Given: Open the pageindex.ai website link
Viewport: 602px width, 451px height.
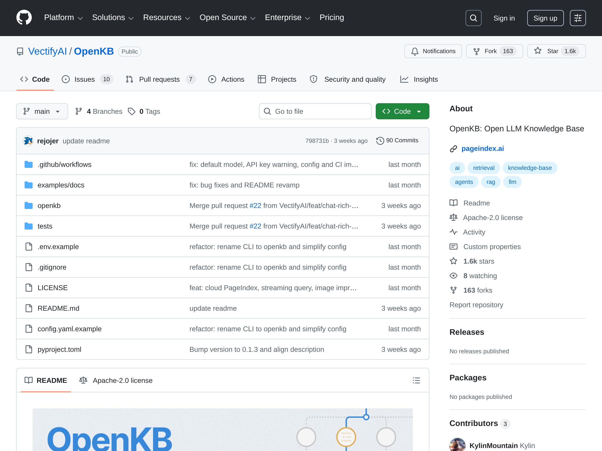Looking at the screenshot, I should point(482,149).
